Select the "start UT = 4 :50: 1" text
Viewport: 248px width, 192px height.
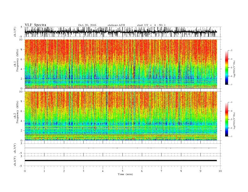click(151, 25)
